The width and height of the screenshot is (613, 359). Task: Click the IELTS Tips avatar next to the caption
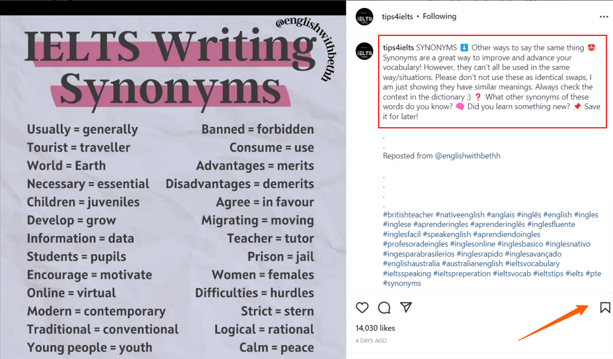364,51
